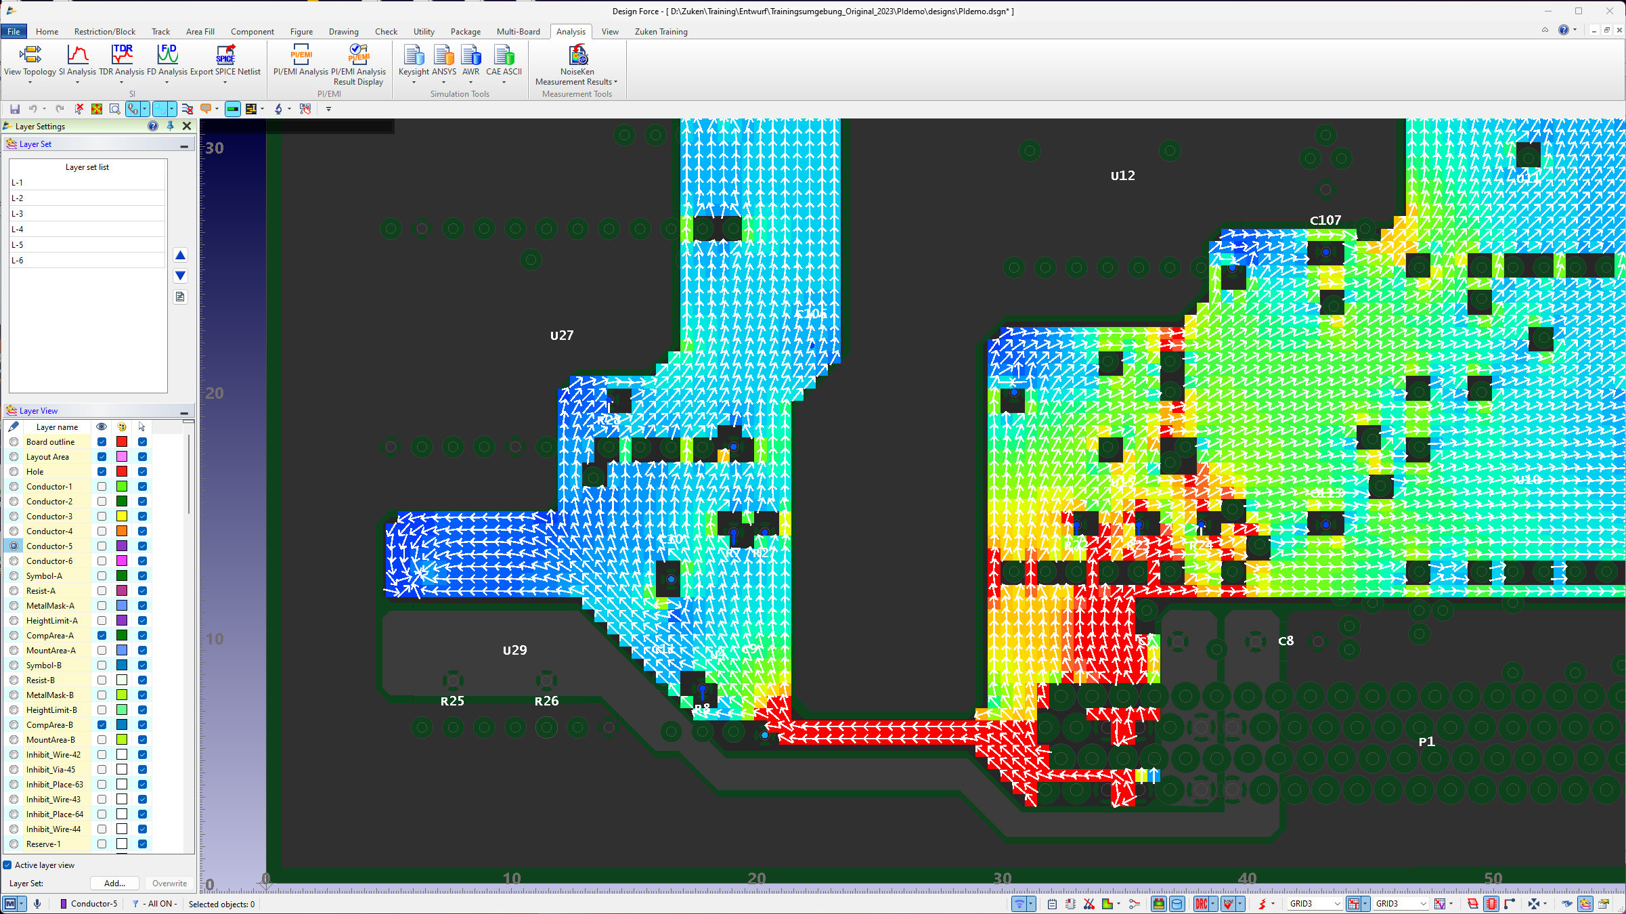
Task: Expand the Layer Set list
Action: pyautogui.click(x=184, y=146)
